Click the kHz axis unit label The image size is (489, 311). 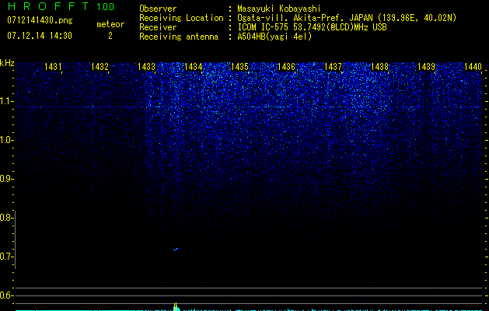(7, 63)
